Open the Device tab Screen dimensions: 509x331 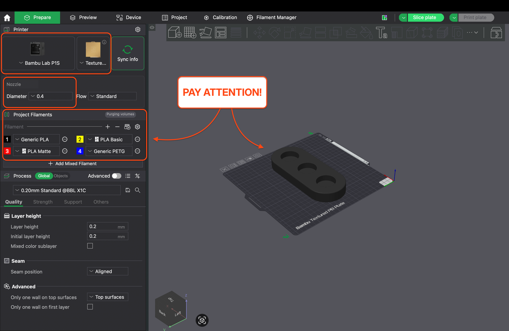coord(129,18)
